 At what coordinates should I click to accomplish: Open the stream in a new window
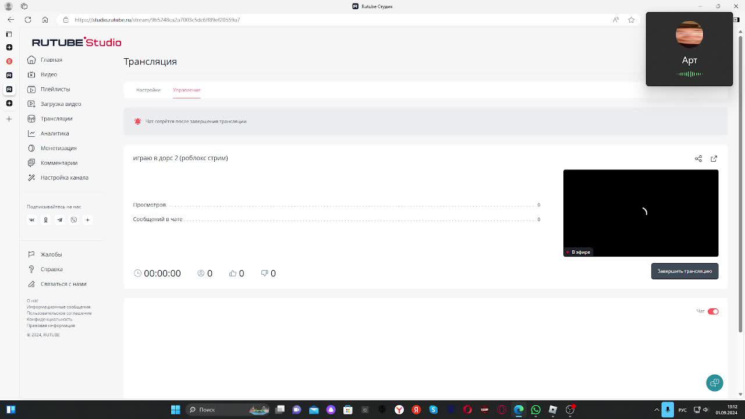click(714, 158)
